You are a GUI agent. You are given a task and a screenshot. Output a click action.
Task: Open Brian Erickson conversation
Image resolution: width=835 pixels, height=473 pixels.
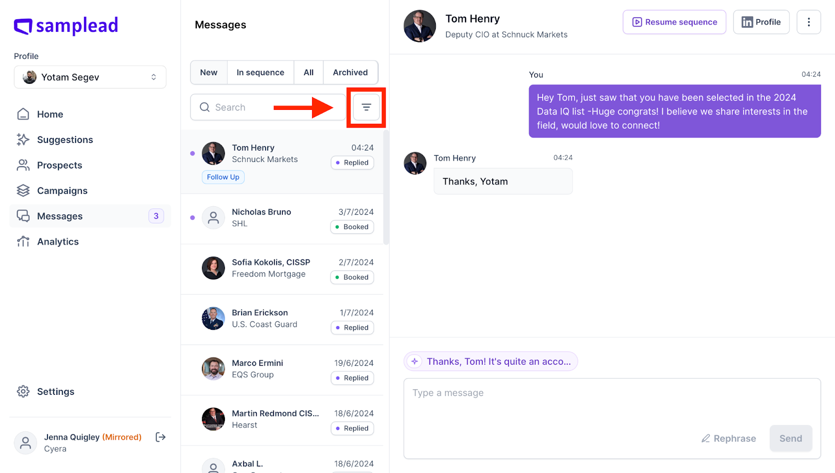tap(282, 320)
